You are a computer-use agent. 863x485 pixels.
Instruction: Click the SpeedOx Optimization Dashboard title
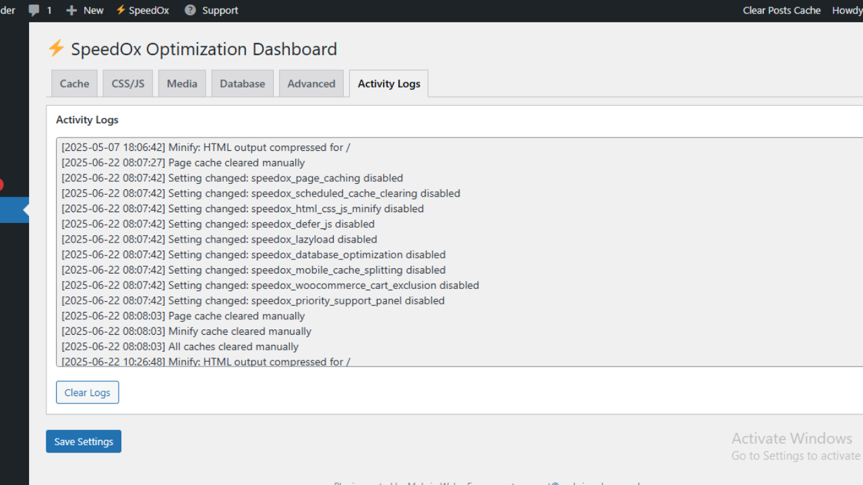[204, 49]
